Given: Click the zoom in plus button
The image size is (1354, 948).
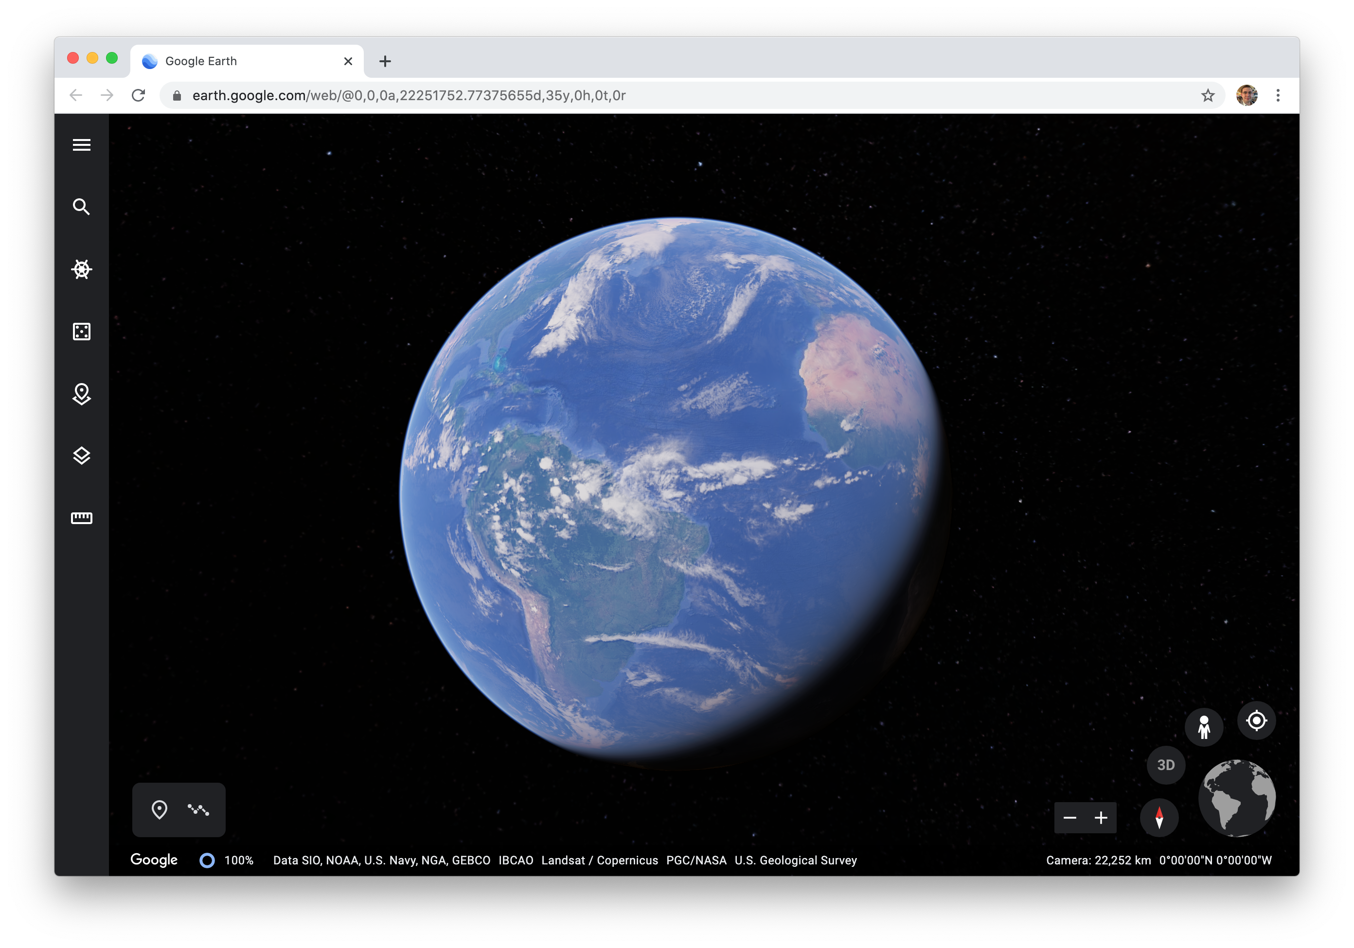Looking at the screenshot, I should (x=1101, y=817).
